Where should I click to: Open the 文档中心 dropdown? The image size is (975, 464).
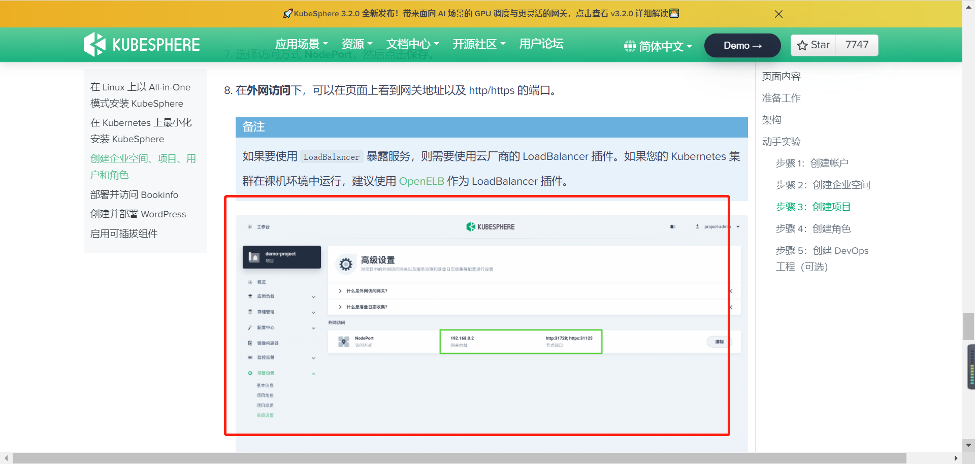click(412, 44)
